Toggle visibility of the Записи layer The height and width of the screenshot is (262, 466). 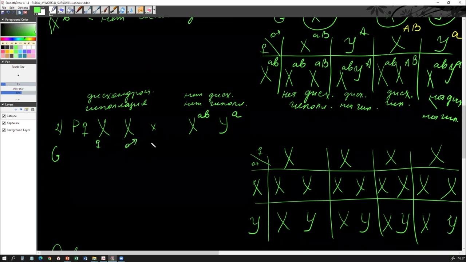(x=4, y=116)
